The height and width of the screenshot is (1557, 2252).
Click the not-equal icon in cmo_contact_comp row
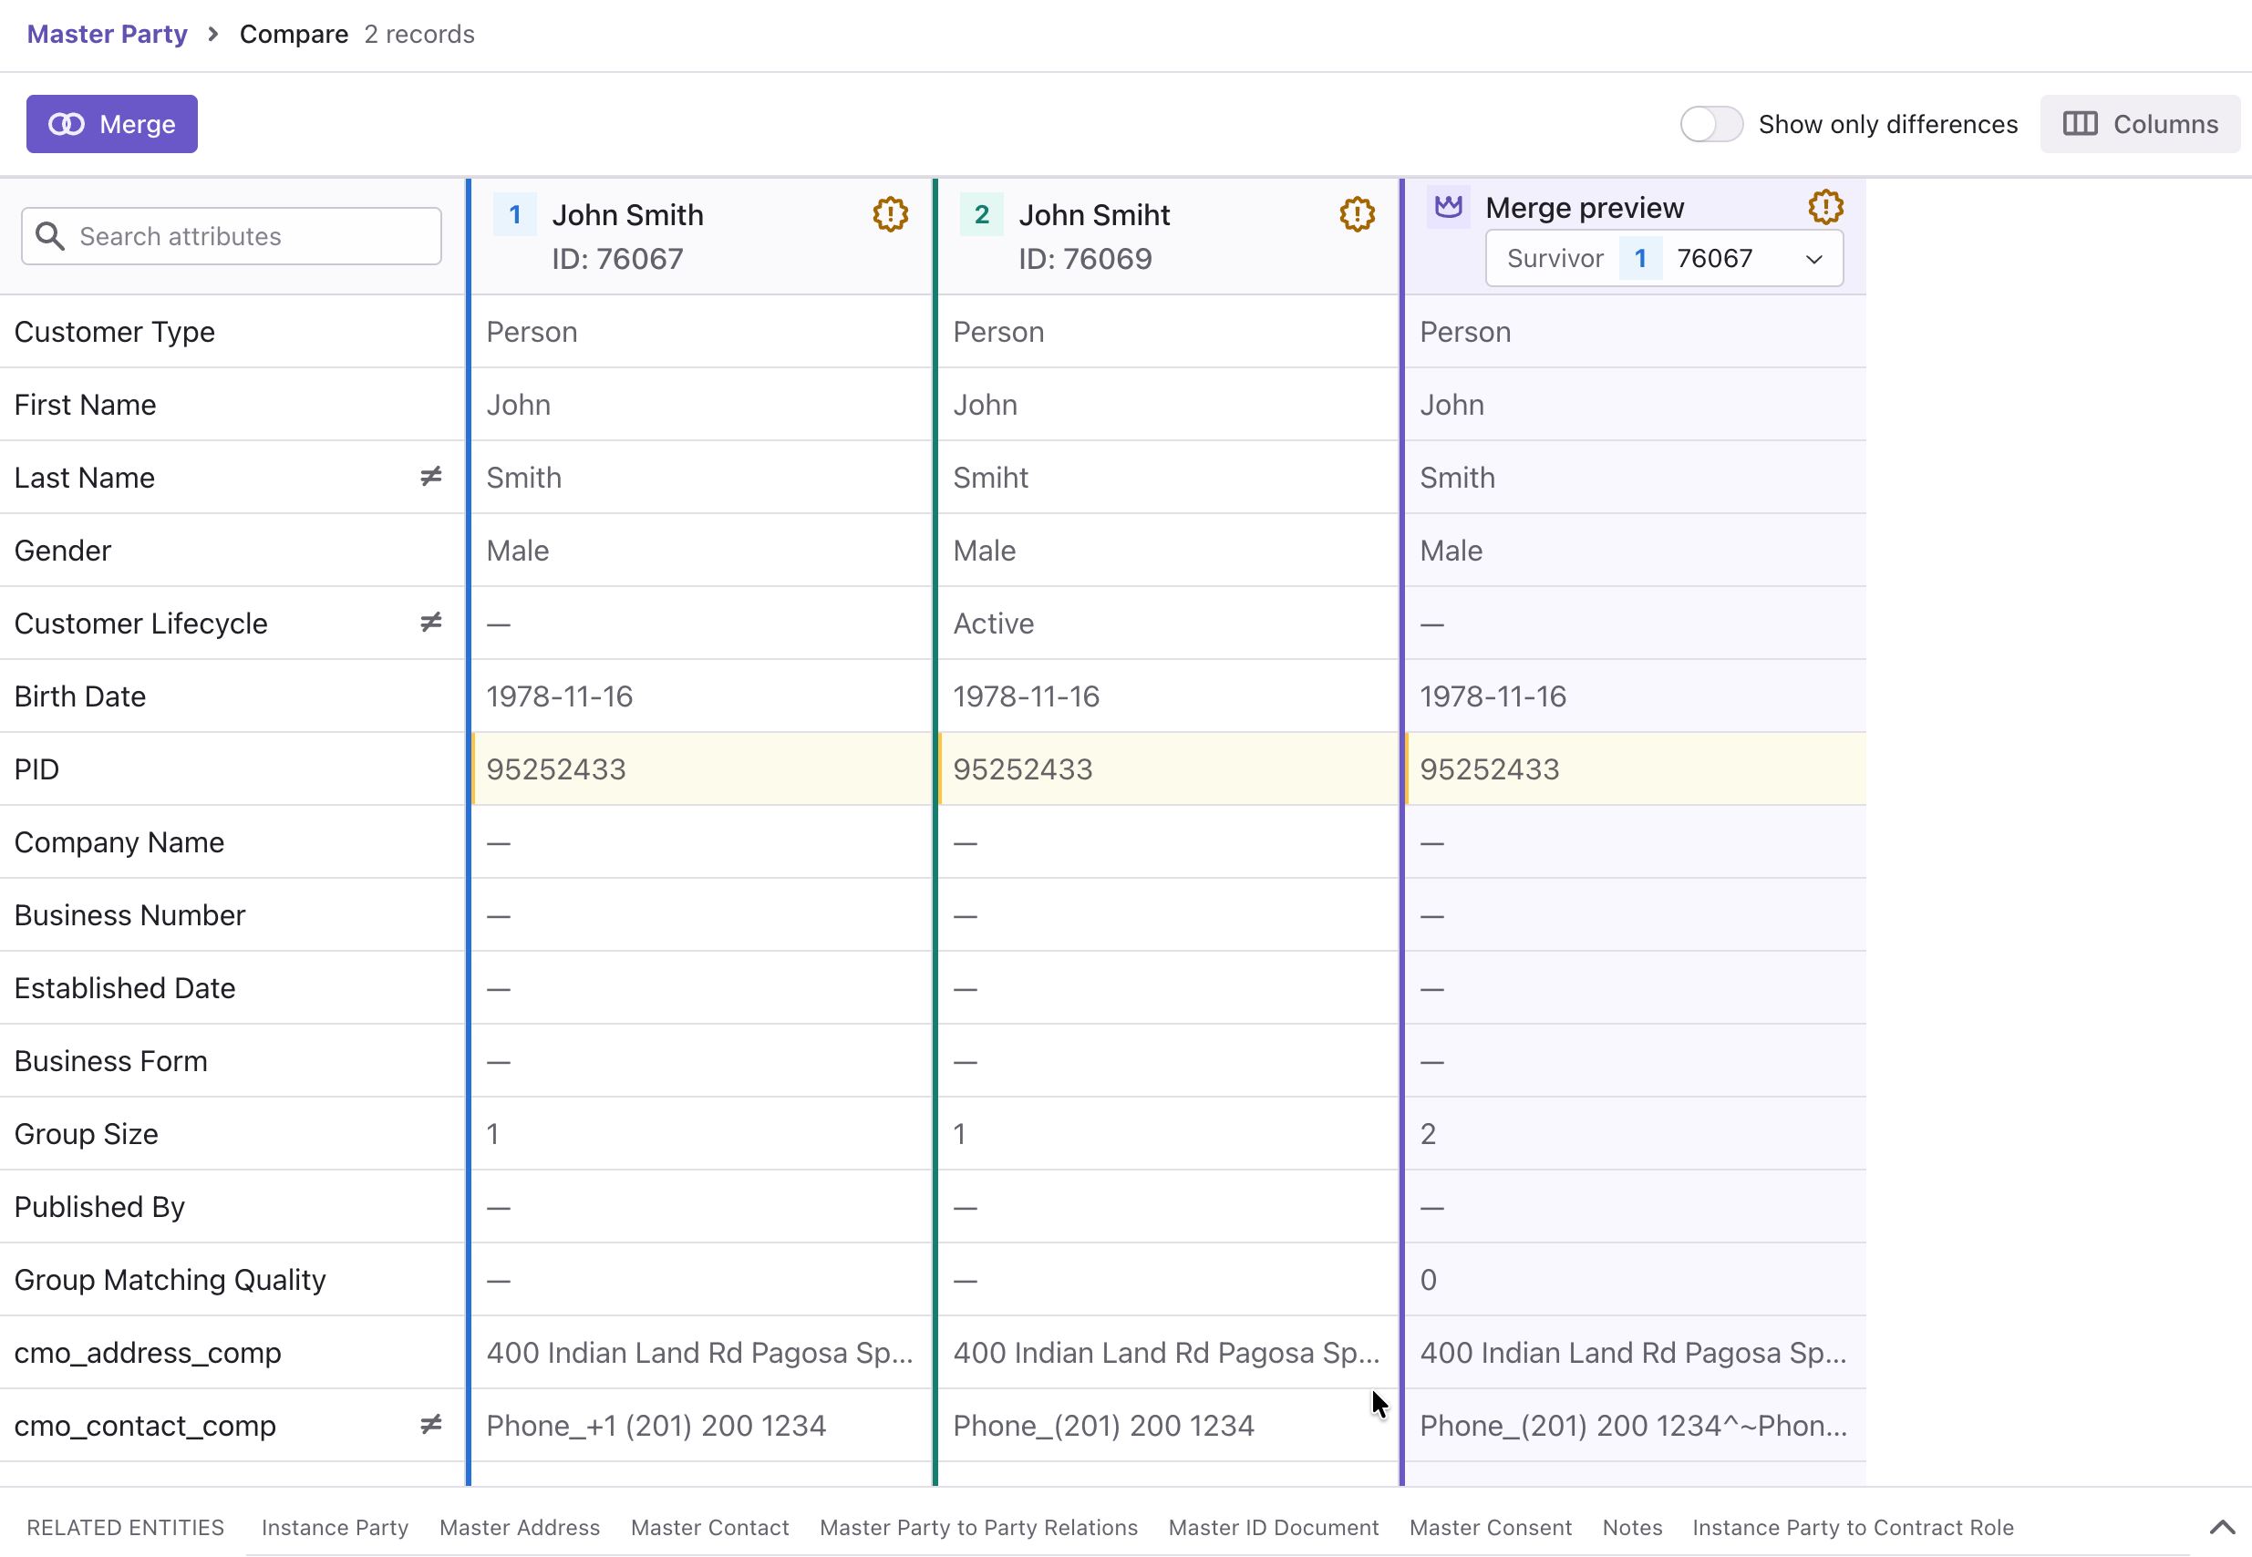coord(430,1424)
